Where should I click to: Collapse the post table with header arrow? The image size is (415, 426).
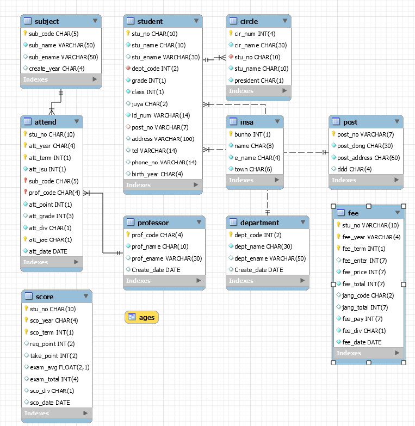(397, 121)
